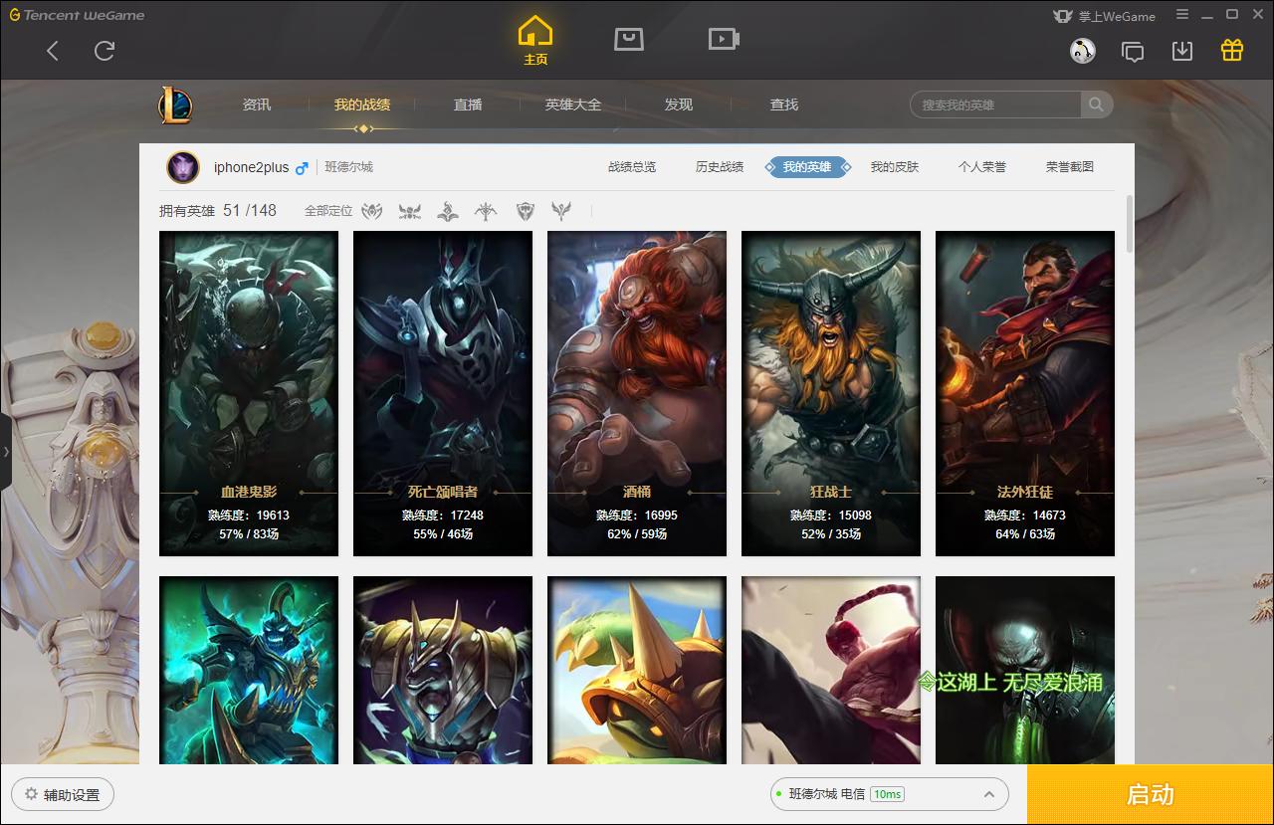This screenshot has height=825, width=1274.
Task: Show the 战绩总览 sub-tab
Action: pos(632,167)
